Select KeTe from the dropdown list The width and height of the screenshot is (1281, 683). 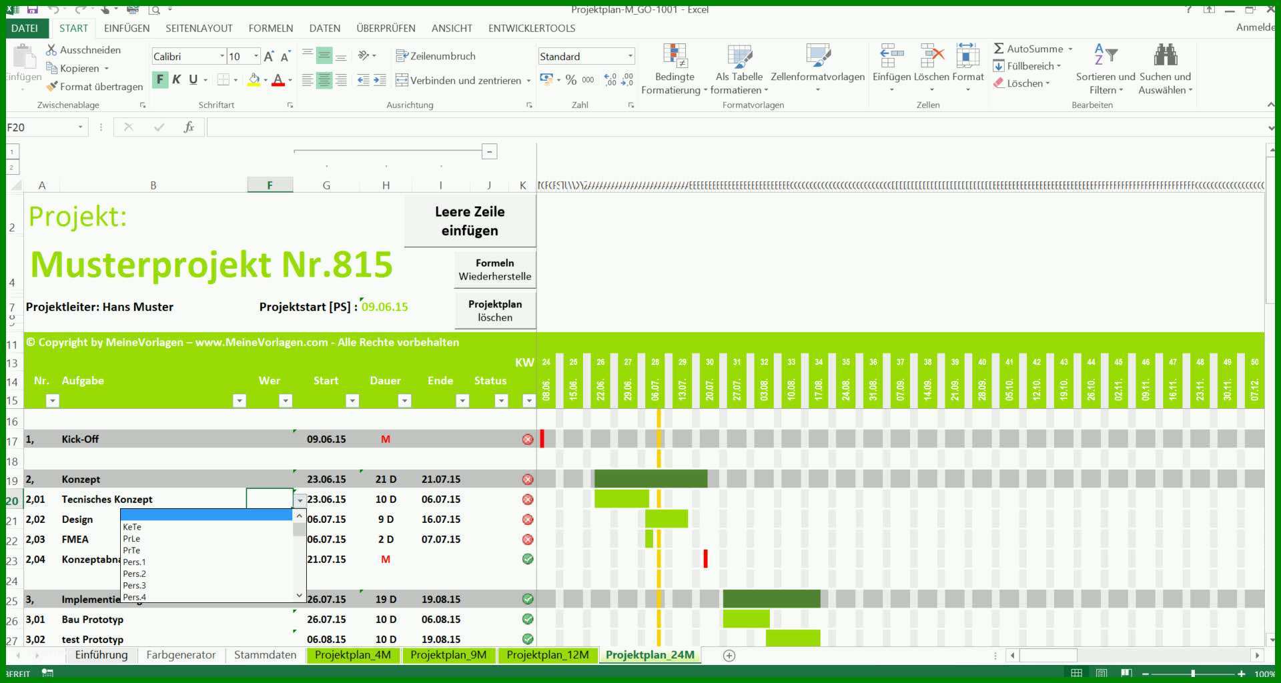[x=206, y=527]
